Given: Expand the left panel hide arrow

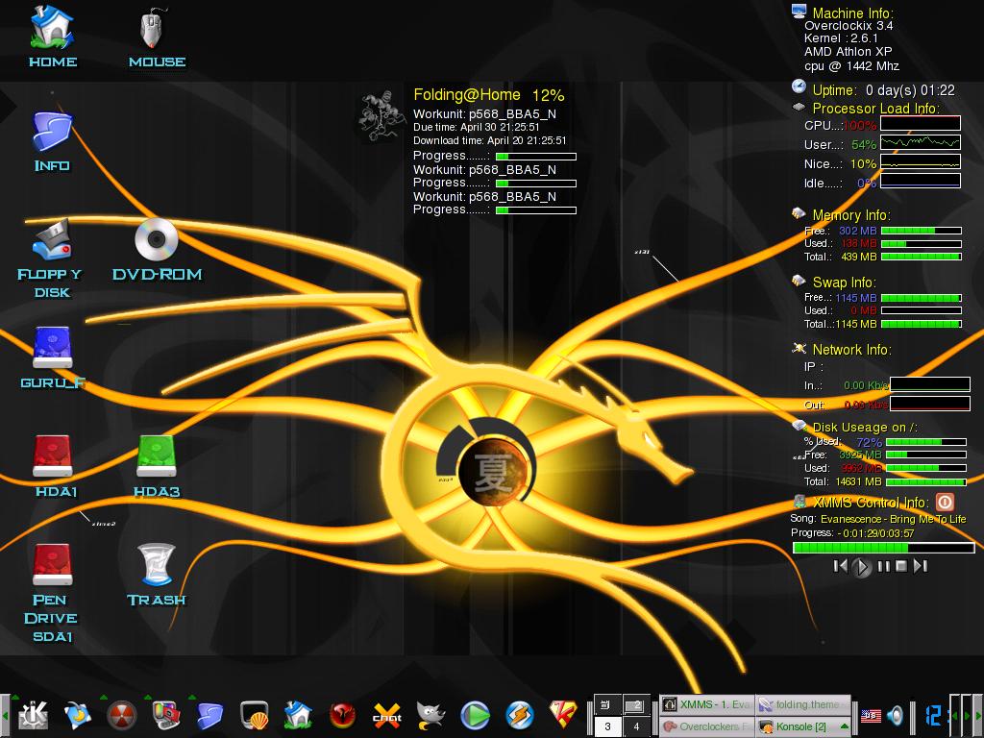Looking at the screenshot, I should [x=4, y=717].
